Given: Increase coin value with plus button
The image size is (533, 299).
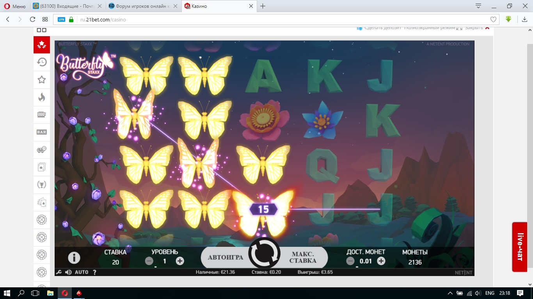Looking at the screenshot, I should (381, 261).
